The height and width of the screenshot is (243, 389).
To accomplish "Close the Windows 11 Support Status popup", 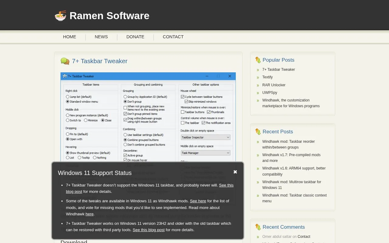I will click(x=235, y=172).
